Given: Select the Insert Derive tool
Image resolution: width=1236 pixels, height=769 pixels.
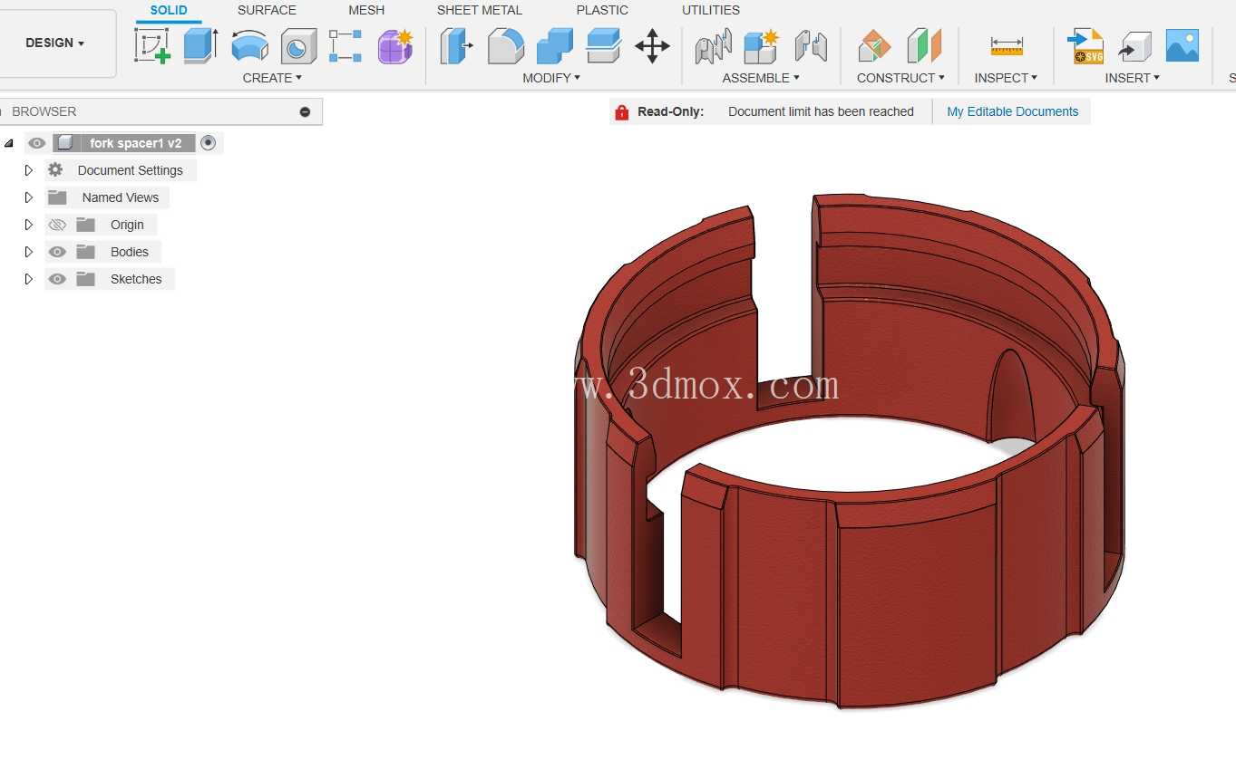Looking at the screenshot, I should (x=1134, y=45).
